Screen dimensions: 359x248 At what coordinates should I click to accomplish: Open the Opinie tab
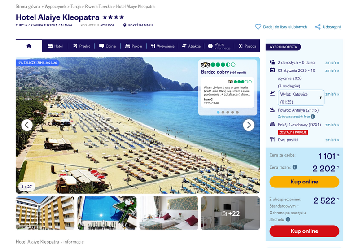[107, 46]
